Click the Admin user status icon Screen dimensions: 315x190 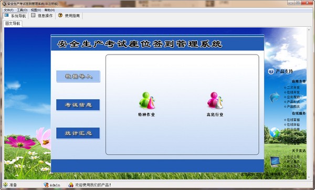point(46,185)
